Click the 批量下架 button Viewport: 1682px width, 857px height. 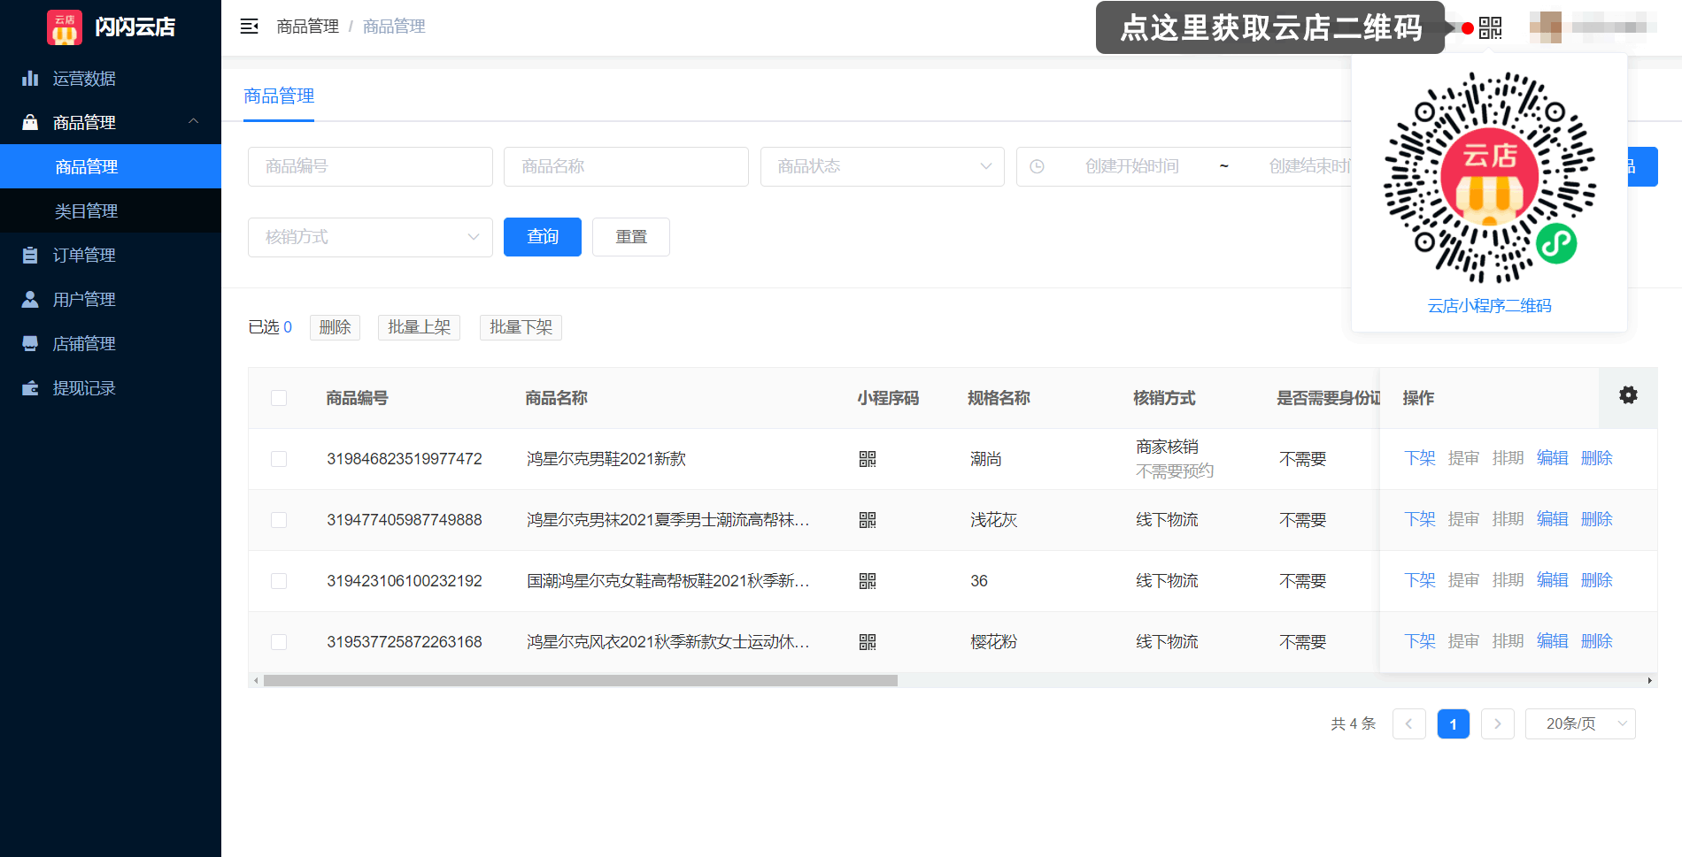521,327
